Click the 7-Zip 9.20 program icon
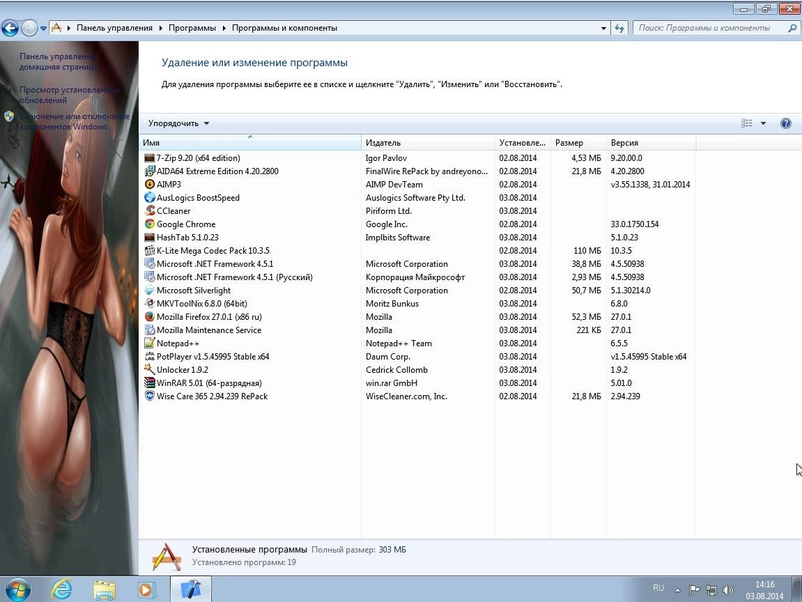This screenshot has height=602, width=802. click(149, 158)
